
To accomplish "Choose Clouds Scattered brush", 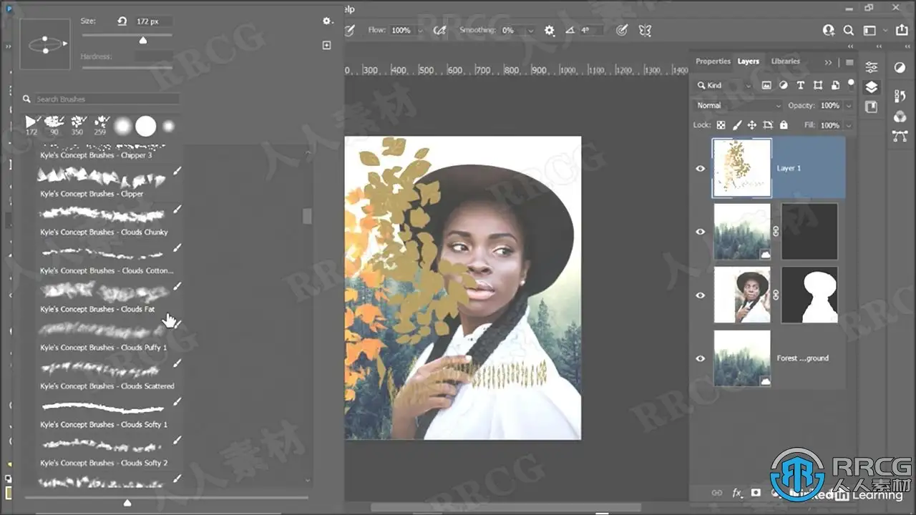I will tap(110, 376).
